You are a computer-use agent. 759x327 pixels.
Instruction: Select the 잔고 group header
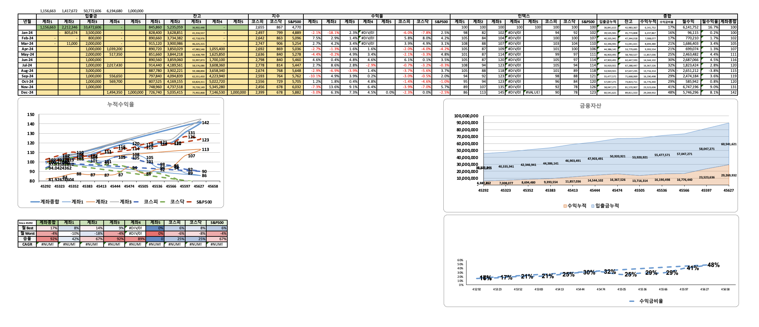(x=197, y=16)
